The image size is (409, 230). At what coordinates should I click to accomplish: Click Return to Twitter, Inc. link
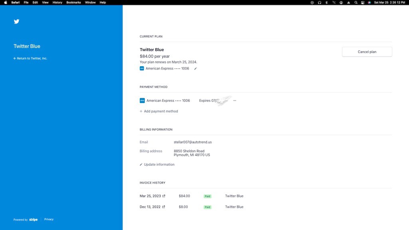(x=30, y=58)
